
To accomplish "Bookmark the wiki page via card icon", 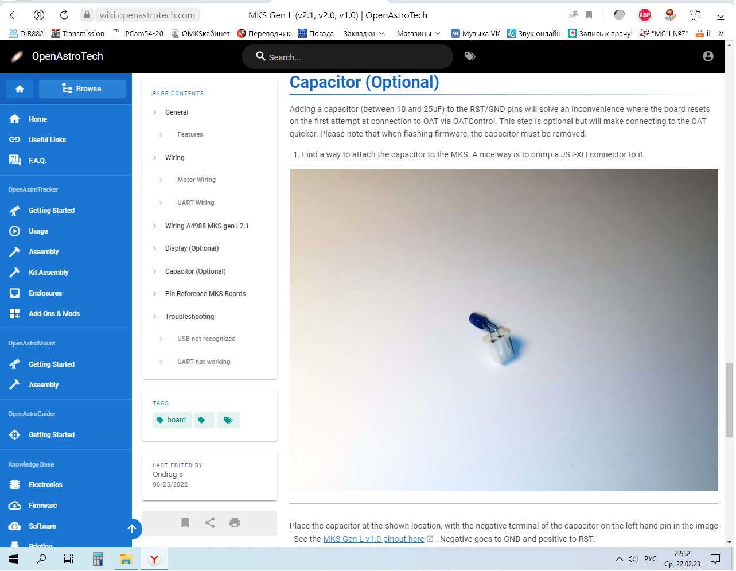I will click(x=185, y=523).
